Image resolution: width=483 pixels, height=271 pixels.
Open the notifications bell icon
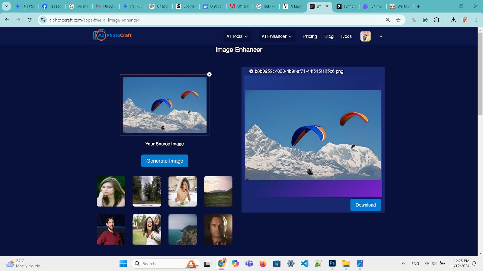(474, 264)
